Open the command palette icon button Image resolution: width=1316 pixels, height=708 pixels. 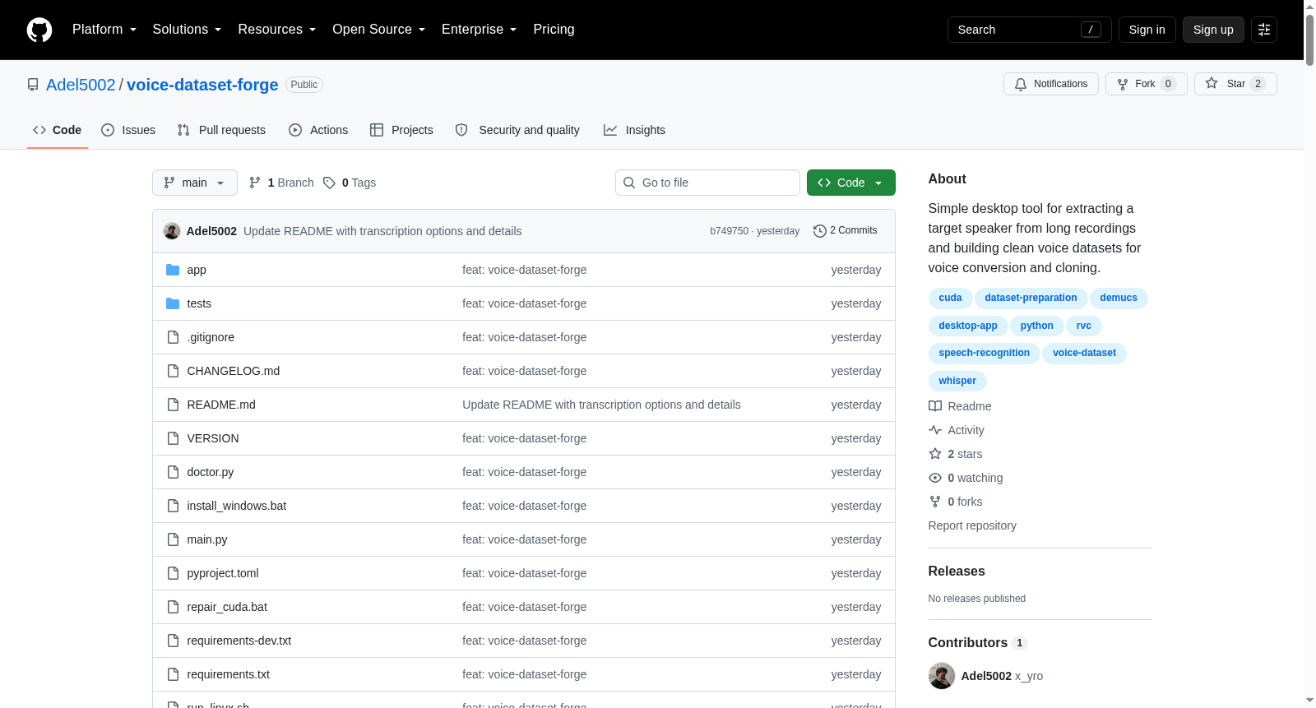tap(1264, 30)
